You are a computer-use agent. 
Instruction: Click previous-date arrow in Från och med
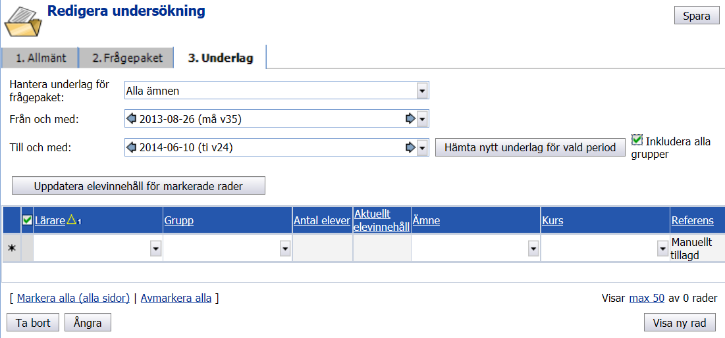131,119
